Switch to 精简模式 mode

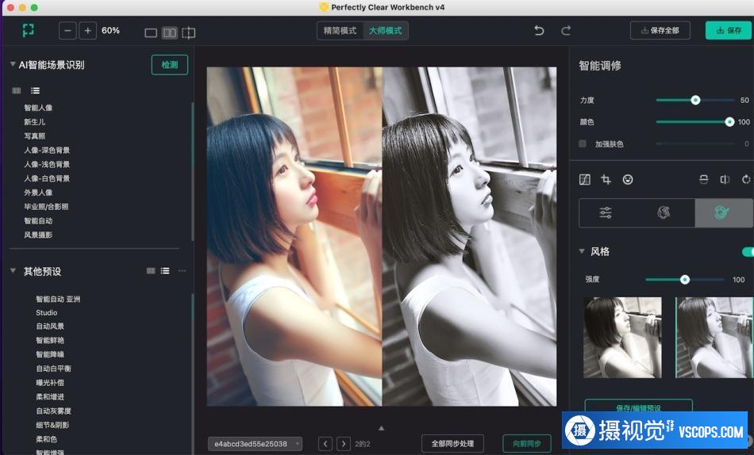(340, 31)
